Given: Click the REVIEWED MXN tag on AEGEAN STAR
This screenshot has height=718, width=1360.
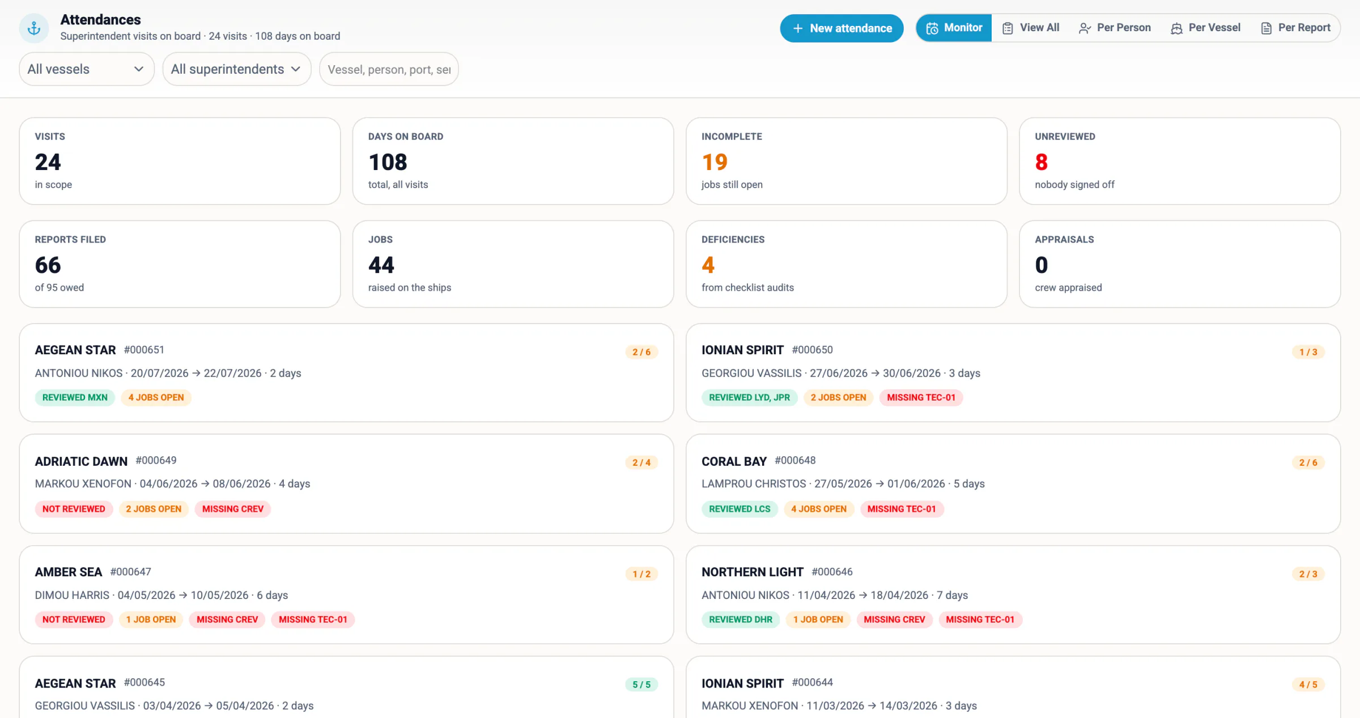Looking at the screenshot, I should coord(75,398).
